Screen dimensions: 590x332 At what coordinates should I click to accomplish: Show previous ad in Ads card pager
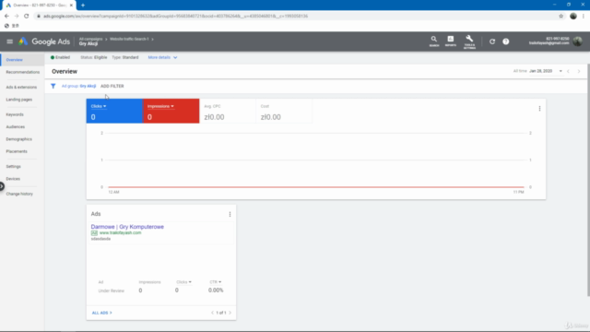tap(212, 313)
